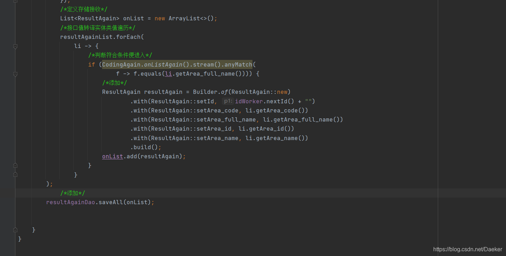Click the 'CodingAgain' class reference
The image size is (506, 256).
[121, 64]
